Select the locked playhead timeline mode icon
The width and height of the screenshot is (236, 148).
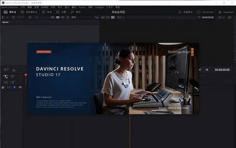[x=5, y=77]
